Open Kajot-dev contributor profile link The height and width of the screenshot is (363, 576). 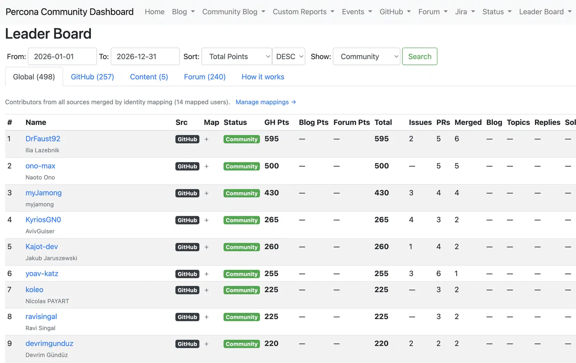coord(42,247)
